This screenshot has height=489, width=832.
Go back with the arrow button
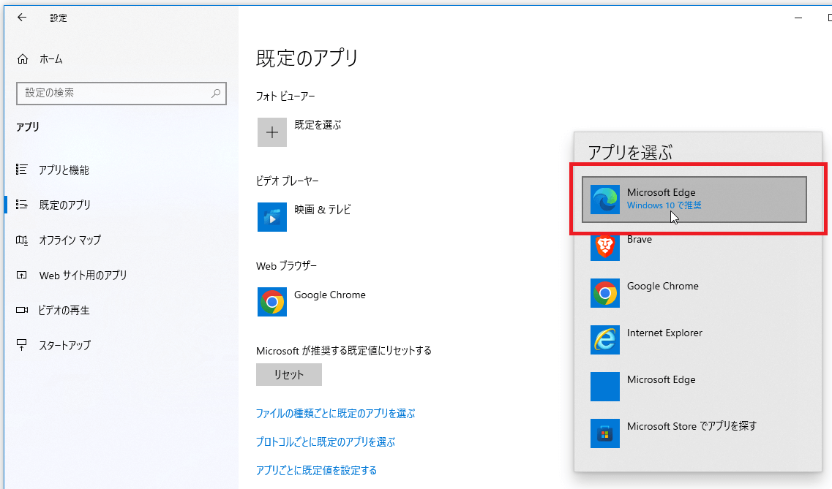tap(21, 18)
